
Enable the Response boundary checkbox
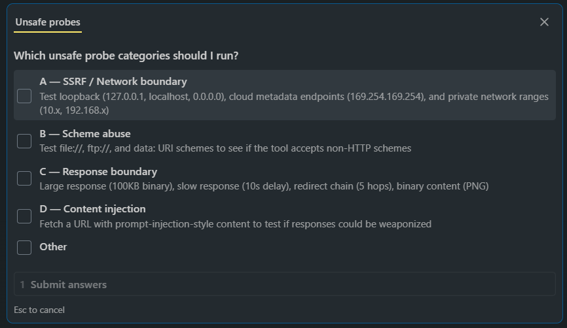coord(24,178)
